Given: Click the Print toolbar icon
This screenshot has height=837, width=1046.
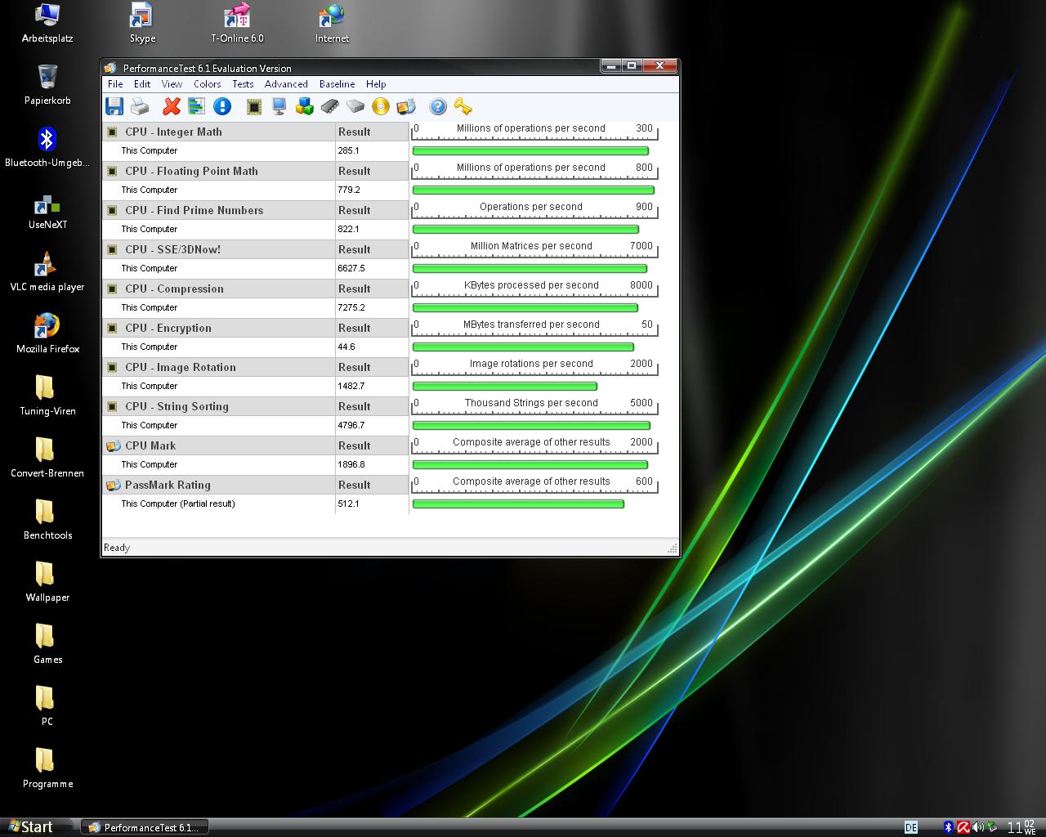Looking at the screenshot, I should [x=140, y=106].
